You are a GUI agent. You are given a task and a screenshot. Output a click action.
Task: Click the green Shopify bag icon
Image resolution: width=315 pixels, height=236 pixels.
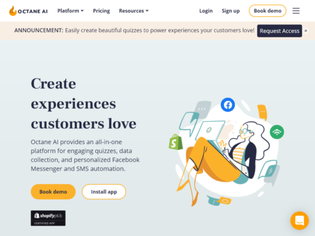pos(175,142)
